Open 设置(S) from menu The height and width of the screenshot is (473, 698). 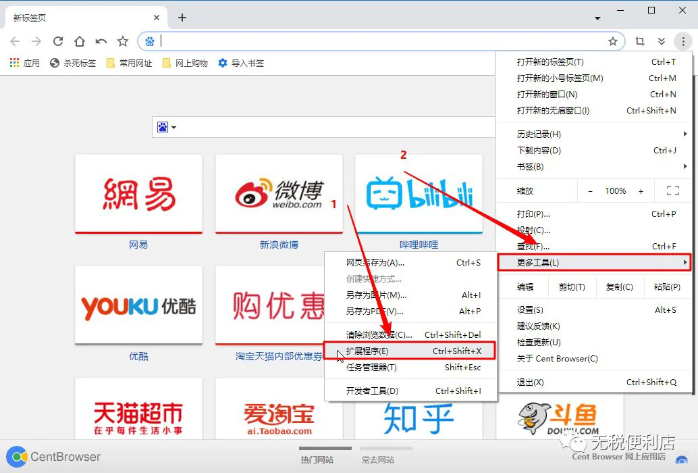pyautogui.click(x=595, y=310)
